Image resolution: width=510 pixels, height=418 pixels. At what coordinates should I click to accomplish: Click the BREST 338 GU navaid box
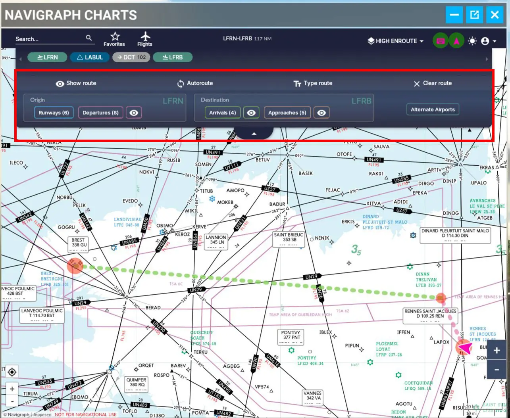[78, 245]
